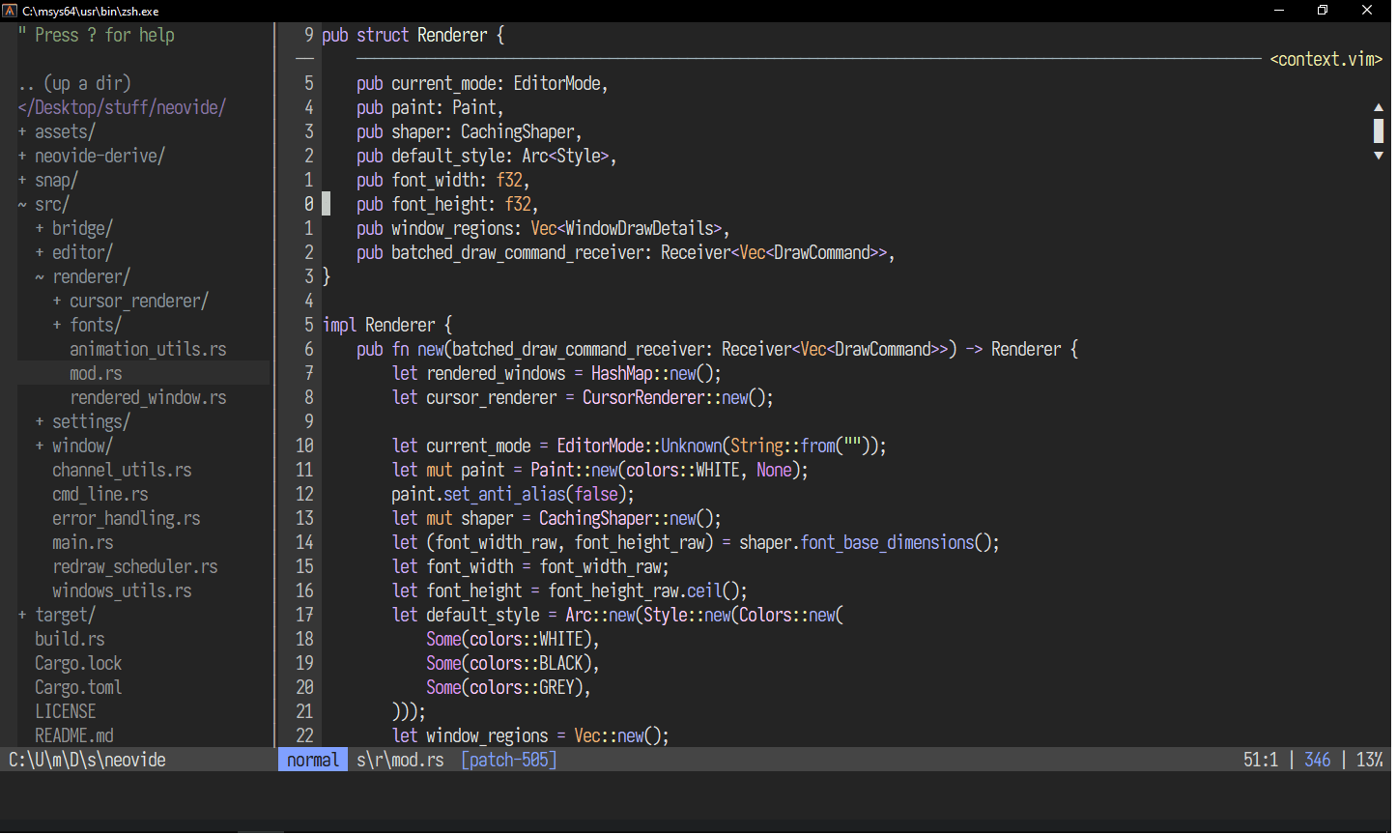
Task: Click the Neovide app icon in title bar
Action: tap(10, 11)
